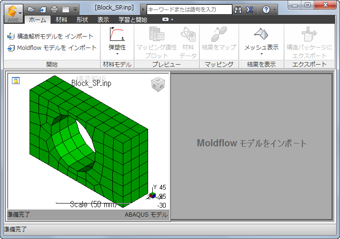
Task: Click the [Block_SP.inp] window title text
Action: coord(114,8)
